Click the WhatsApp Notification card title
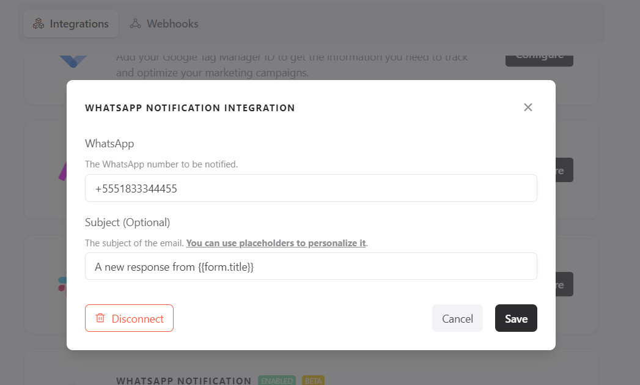The width and height of the screenshot is (640, 385). [183, 380]
